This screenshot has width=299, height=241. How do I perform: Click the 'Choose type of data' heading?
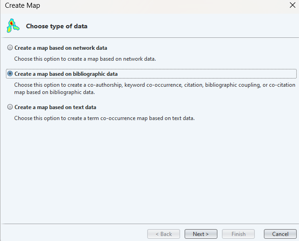(x=57, y=26)
